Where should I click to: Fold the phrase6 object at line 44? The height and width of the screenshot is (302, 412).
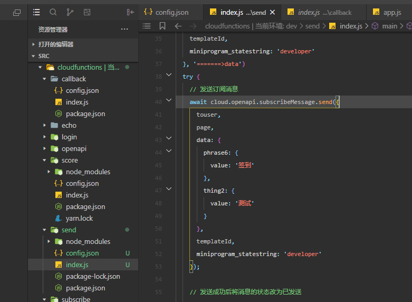(x=169, y=150)
